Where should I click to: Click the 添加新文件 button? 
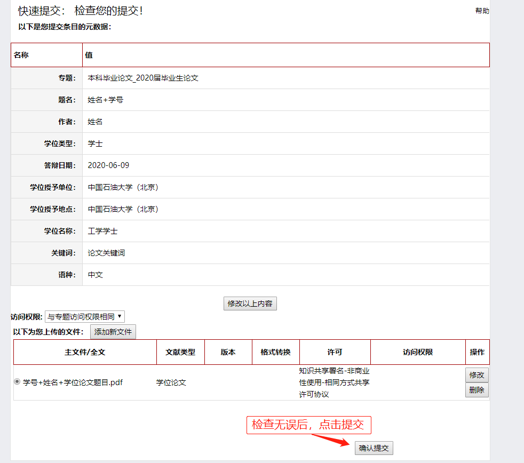point(113,332)
